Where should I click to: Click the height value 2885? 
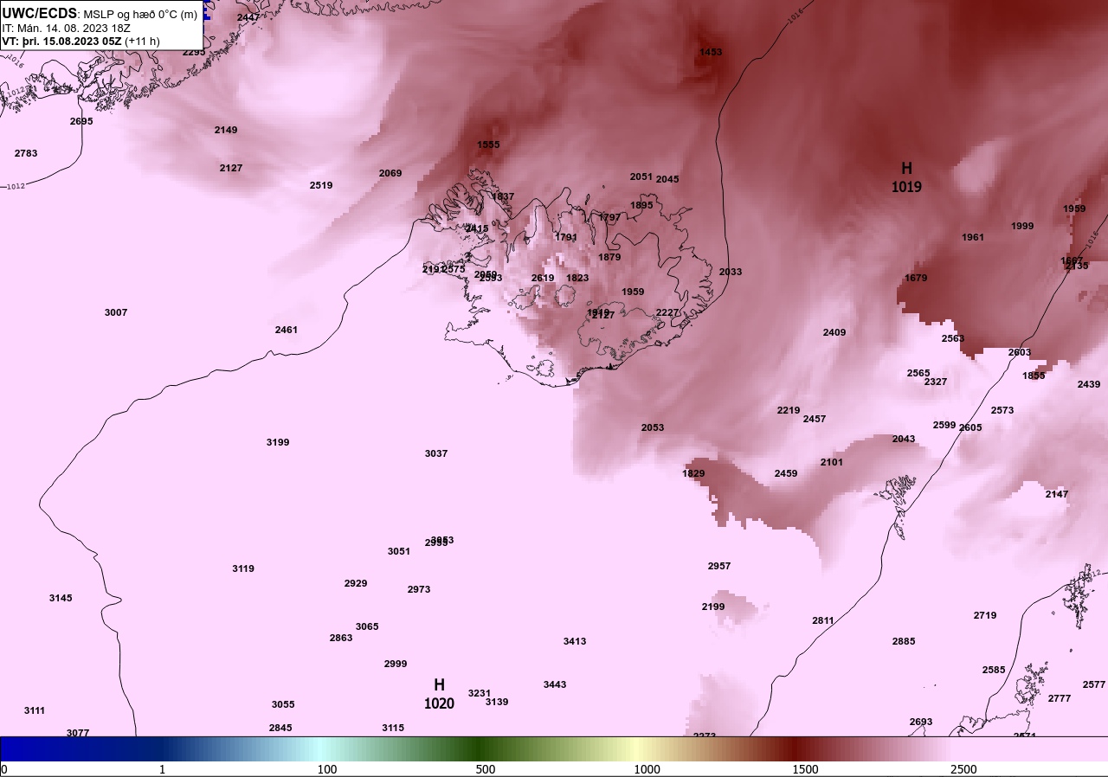click(904, 641)
